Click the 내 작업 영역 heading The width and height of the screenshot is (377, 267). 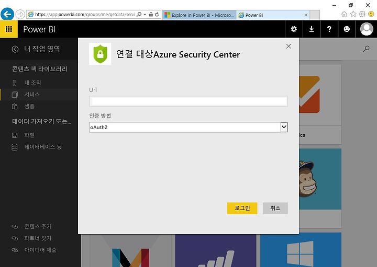(x=42, y=49)
